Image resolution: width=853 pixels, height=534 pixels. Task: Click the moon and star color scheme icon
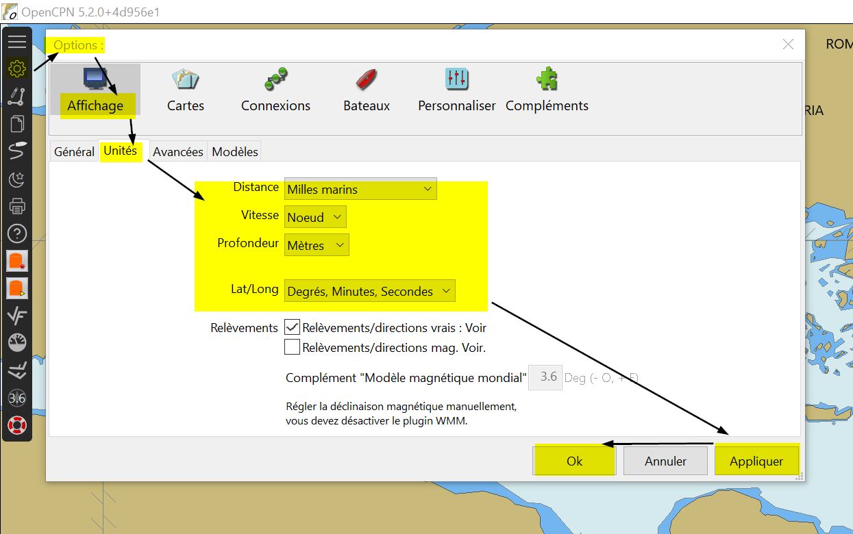pos(17,179)
